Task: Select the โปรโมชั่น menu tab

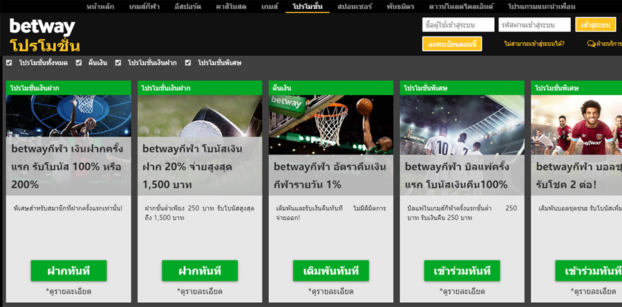Action: pos(308,6)
